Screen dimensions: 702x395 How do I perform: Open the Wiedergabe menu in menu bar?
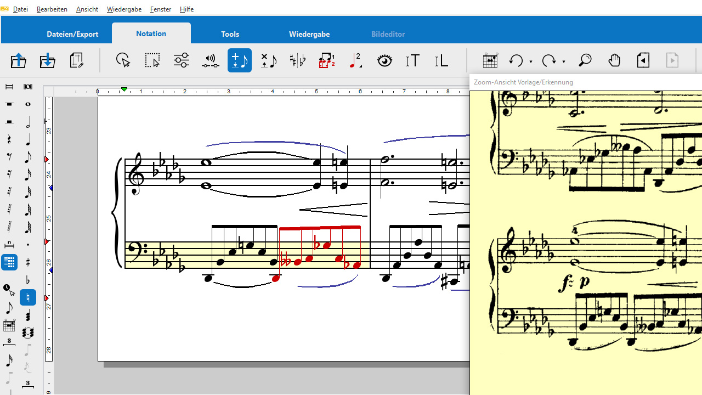124,9
